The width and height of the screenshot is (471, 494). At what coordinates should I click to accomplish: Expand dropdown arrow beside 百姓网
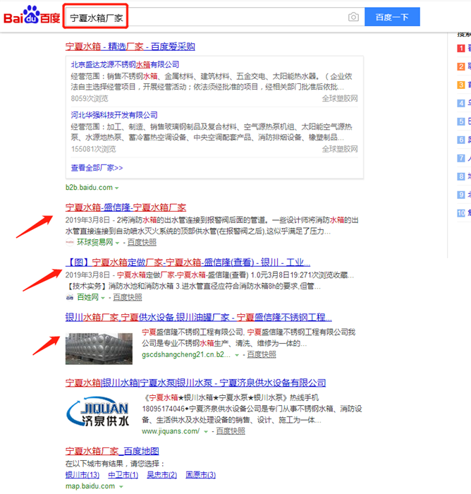coord(103,298)
